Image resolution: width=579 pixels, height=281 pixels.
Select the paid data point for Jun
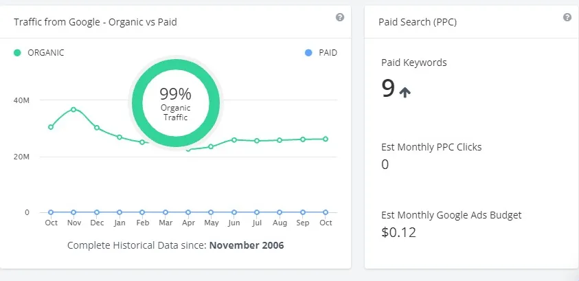point(234,212)
